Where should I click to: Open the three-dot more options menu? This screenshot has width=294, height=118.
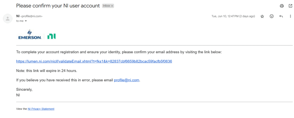[290, 16]
